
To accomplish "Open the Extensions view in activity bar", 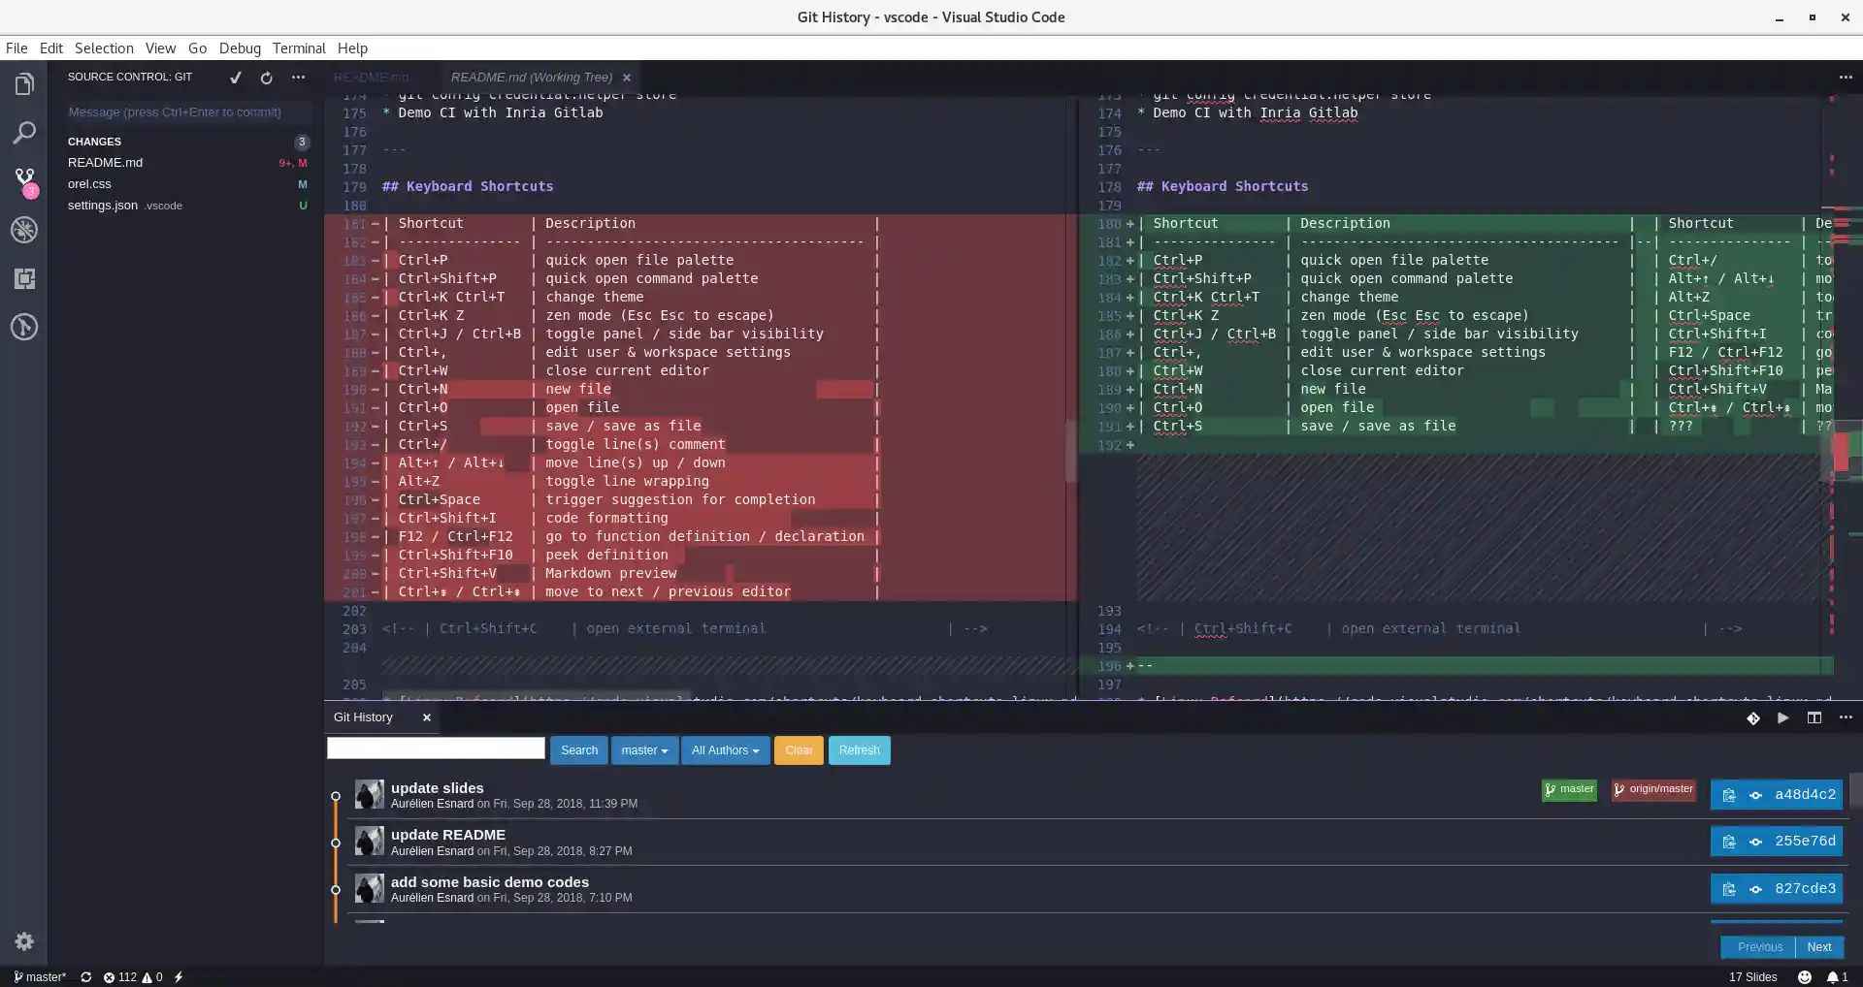I will (x=24, y=279).
